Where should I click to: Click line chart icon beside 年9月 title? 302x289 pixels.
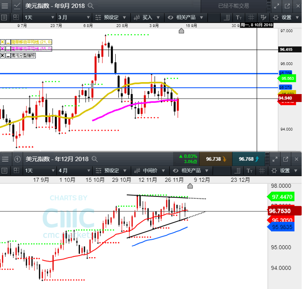click(17, 6)
